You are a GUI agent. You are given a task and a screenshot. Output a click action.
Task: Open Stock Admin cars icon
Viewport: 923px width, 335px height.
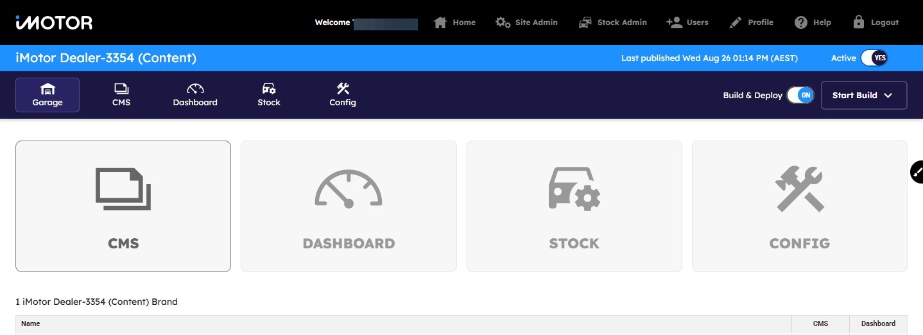[x=585, y=22]
